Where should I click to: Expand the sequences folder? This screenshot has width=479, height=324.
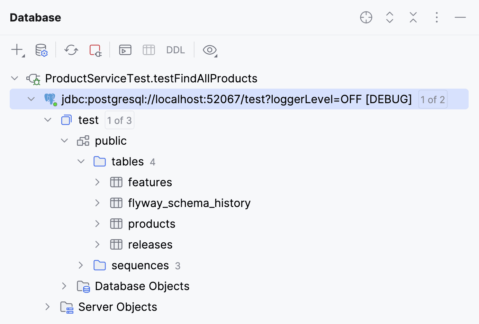coord(81,265)
